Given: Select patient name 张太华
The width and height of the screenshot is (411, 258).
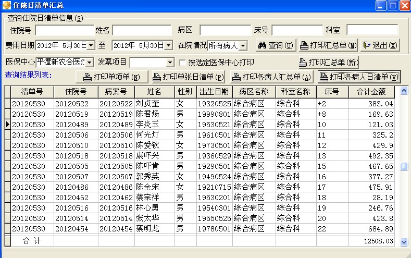Looking at the screenshot, I should coord(147,218).
